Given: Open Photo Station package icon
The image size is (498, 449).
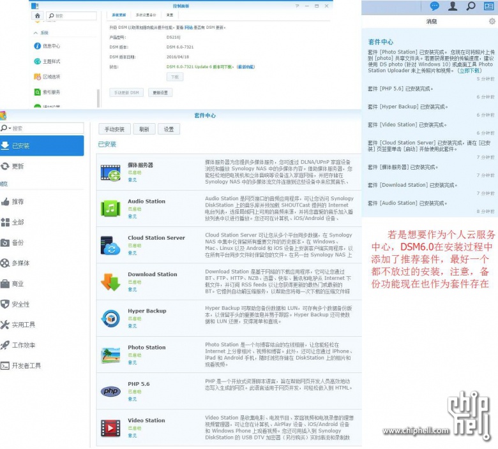Looking at the screenshot, I should [110, 355].
